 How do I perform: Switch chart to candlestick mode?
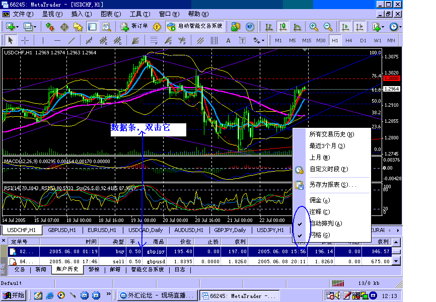click(283, 27)
